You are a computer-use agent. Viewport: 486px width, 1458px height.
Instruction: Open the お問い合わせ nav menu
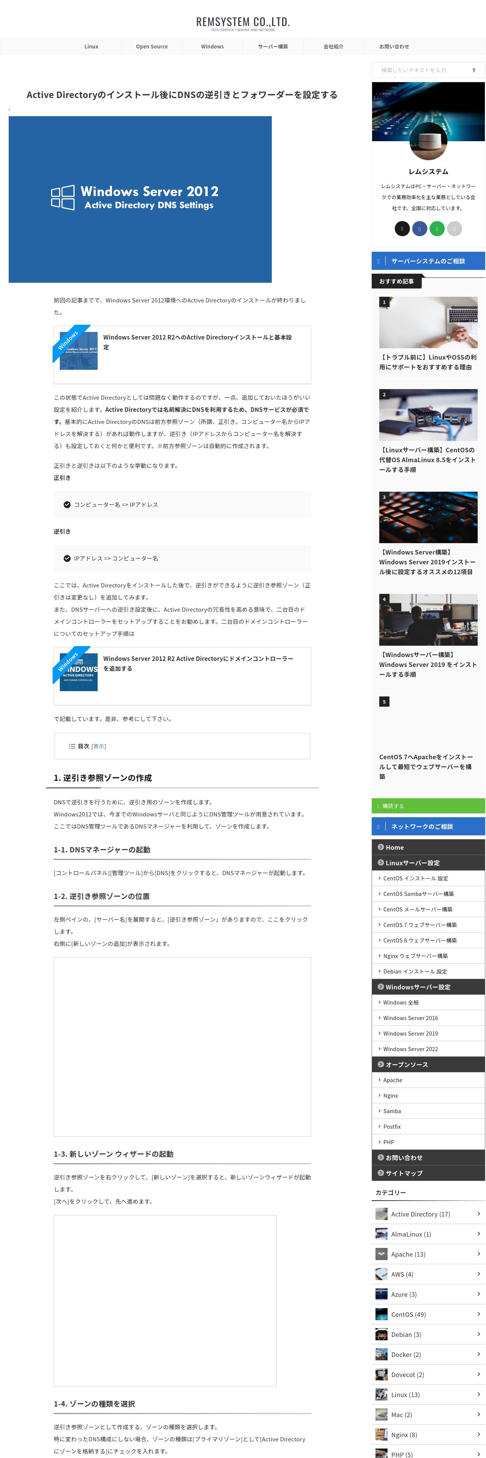click(x=394, y=47)
